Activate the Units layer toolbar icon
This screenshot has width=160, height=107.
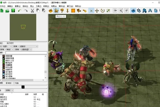(56, 10)
